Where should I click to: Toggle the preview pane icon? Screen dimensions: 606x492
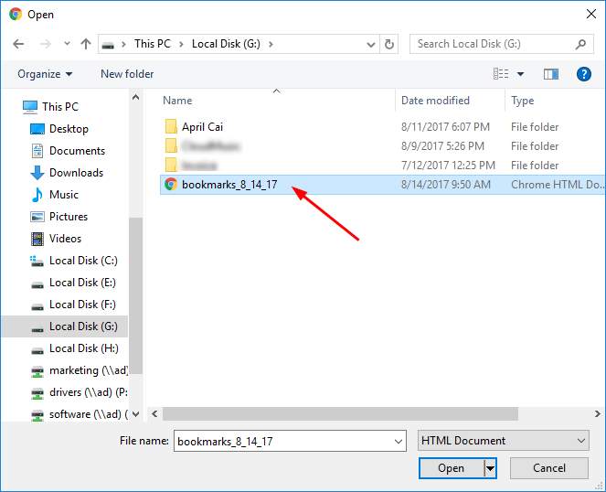pos(550,74)
